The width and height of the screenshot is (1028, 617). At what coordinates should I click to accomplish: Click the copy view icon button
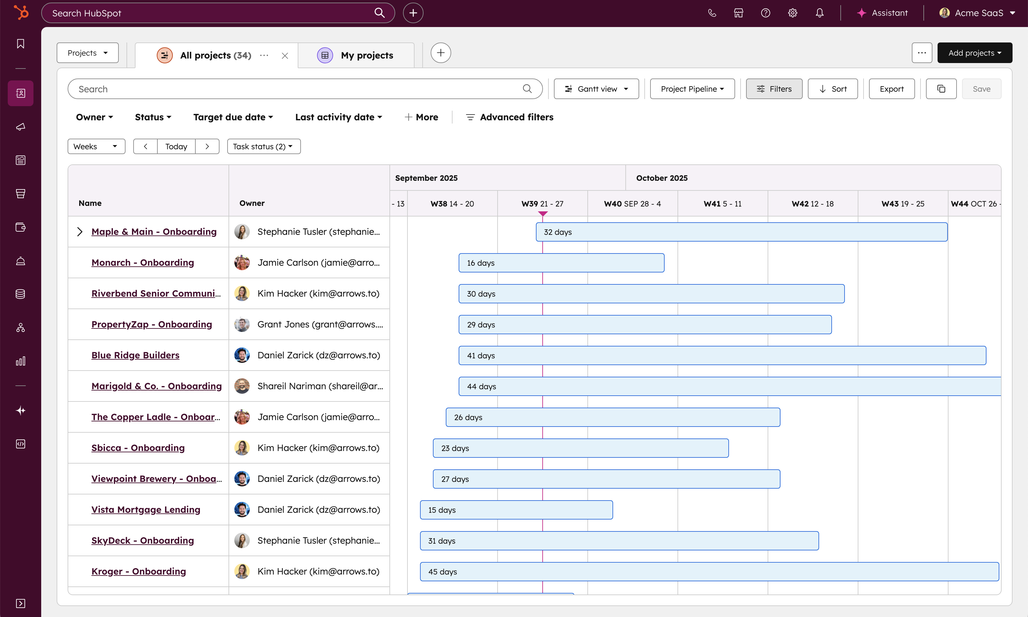pyautogui.click(x=941, y=89)
